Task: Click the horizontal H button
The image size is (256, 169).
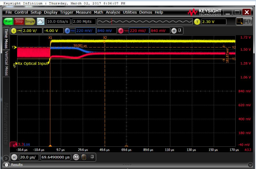Action: tap(14, 157)
